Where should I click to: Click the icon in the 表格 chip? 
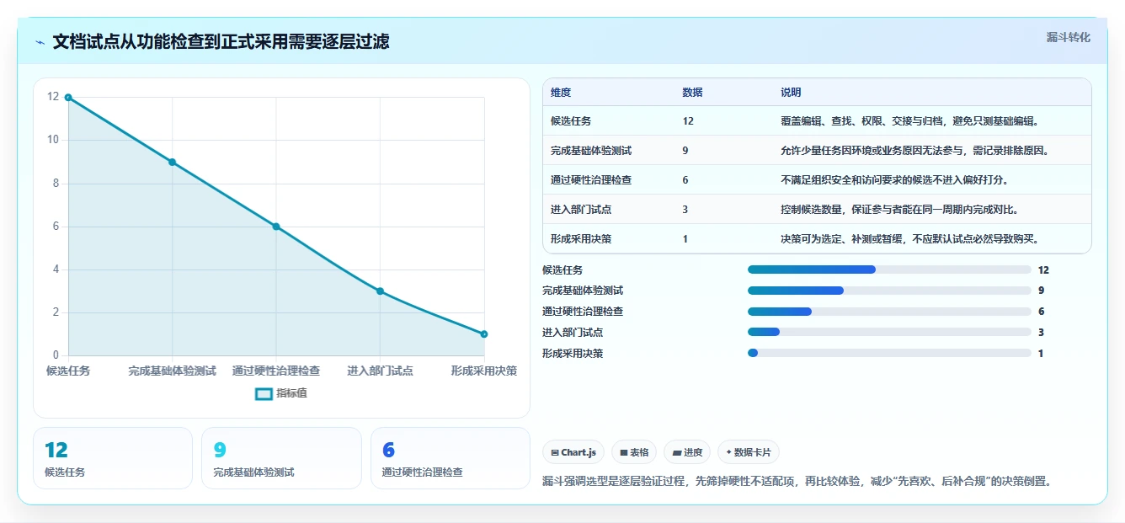624,452
